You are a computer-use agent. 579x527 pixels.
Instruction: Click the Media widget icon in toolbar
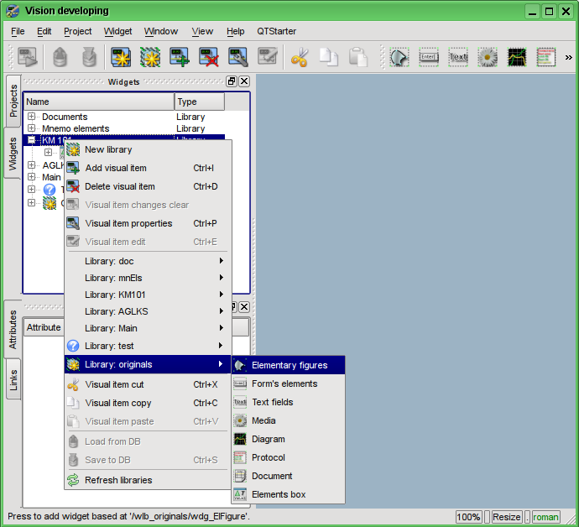point(488,58)
